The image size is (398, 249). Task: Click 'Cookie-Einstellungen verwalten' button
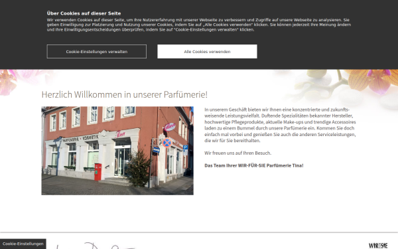tap(96, 52)
